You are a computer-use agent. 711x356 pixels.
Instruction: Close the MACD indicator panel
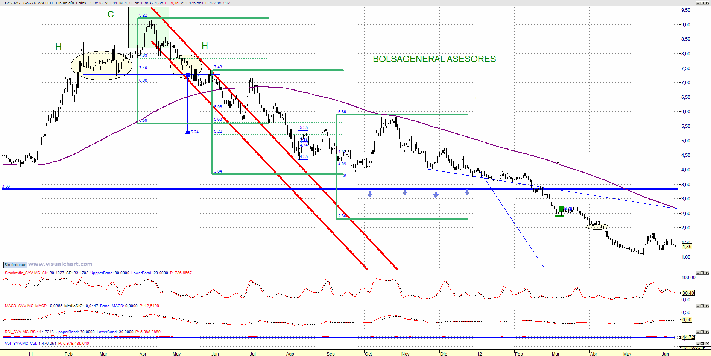707,306
